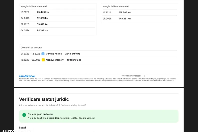Click the 'Obiceiuri de condus' section label
This screenshot has width=198, height=132.
click(31, 48)
